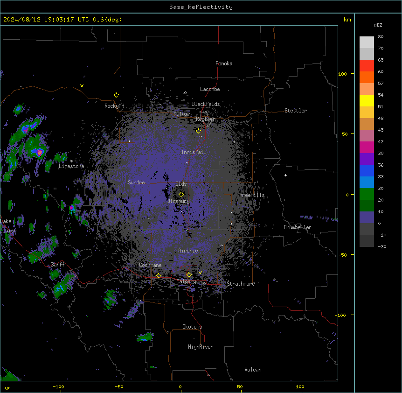Click the Didsbury label

click(179, 201)
